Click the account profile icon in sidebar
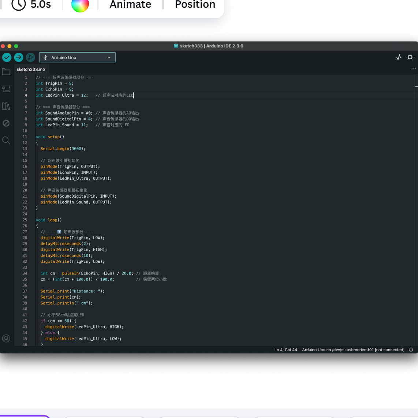Viewport: 418px width, 418px height. 6,339
